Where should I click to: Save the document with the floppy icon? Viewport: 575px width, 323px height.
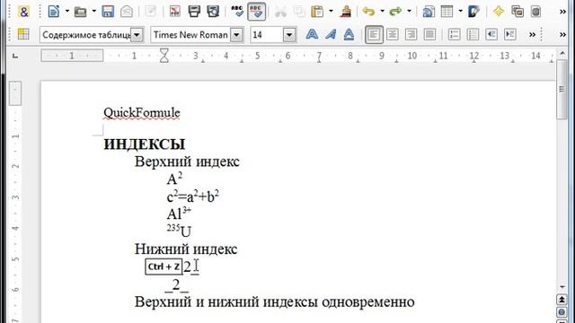click(108, 12)
